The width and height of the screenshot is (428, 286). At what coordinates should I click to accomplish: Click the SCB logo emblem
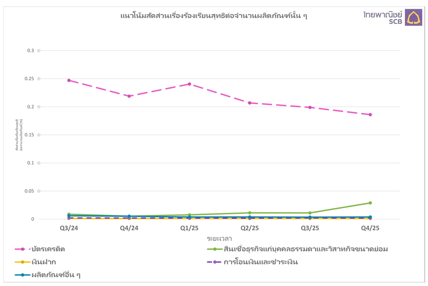(x=413, y=17)
